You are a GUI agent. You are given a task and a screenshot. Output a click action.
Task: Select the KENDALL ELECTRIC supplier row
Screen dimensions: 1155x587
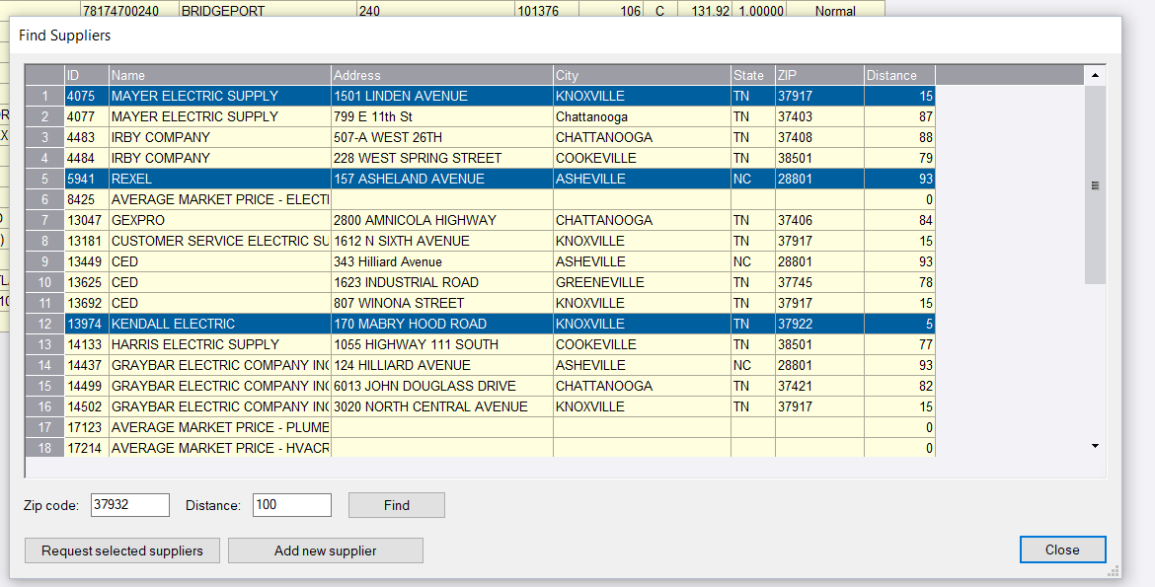[x=395, y=323]
